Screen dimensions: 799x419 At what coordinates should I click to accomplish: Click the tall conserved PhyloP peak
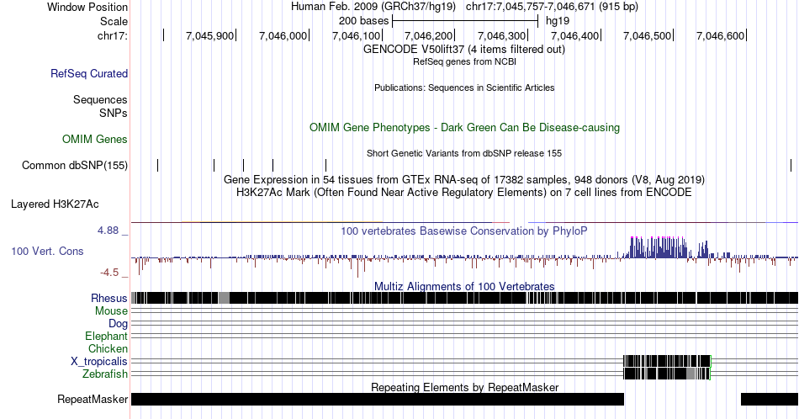(x=658, y=247)
